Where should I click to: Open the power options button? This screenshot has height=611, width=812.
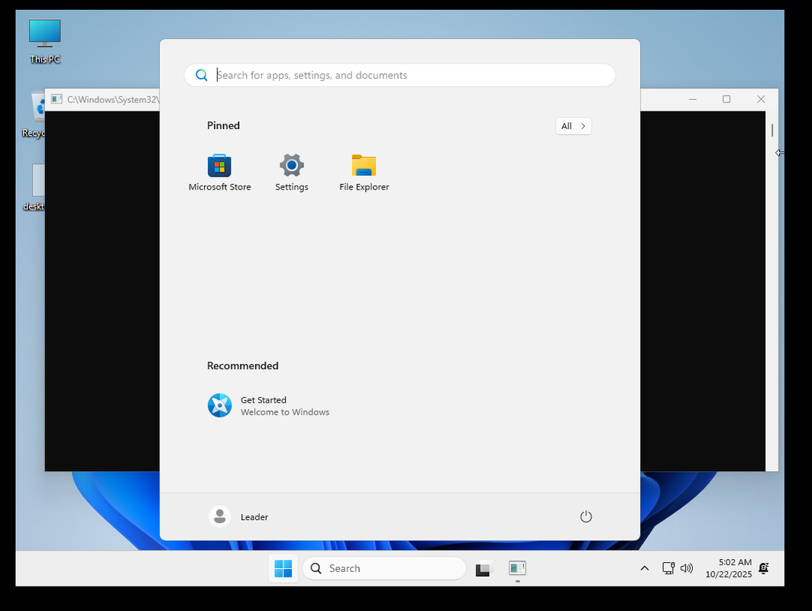tap(586, 516)
